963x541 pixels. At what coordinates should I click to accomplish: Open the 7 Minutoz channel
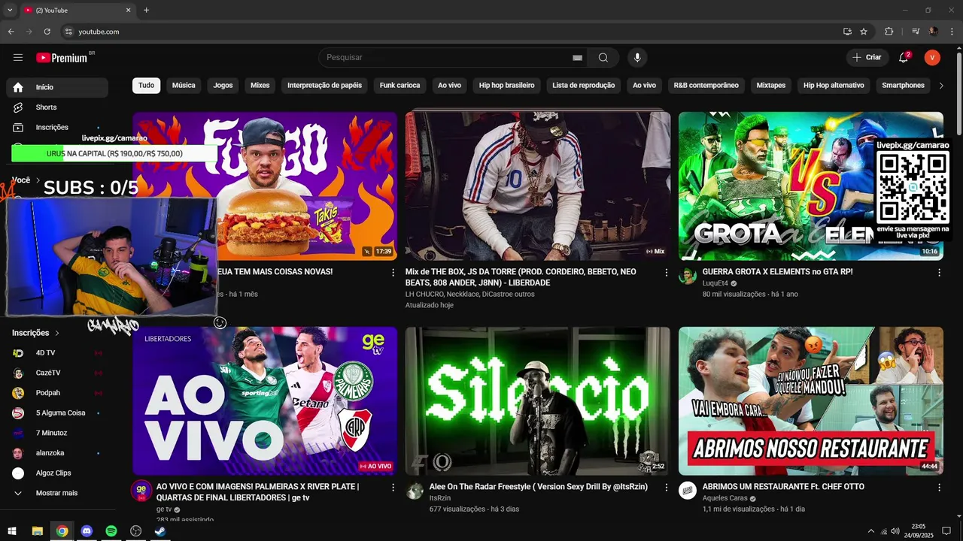(x=57, y=433)
